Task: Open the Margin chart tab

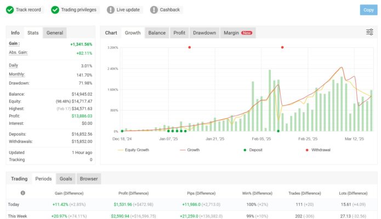Action: 231,33
